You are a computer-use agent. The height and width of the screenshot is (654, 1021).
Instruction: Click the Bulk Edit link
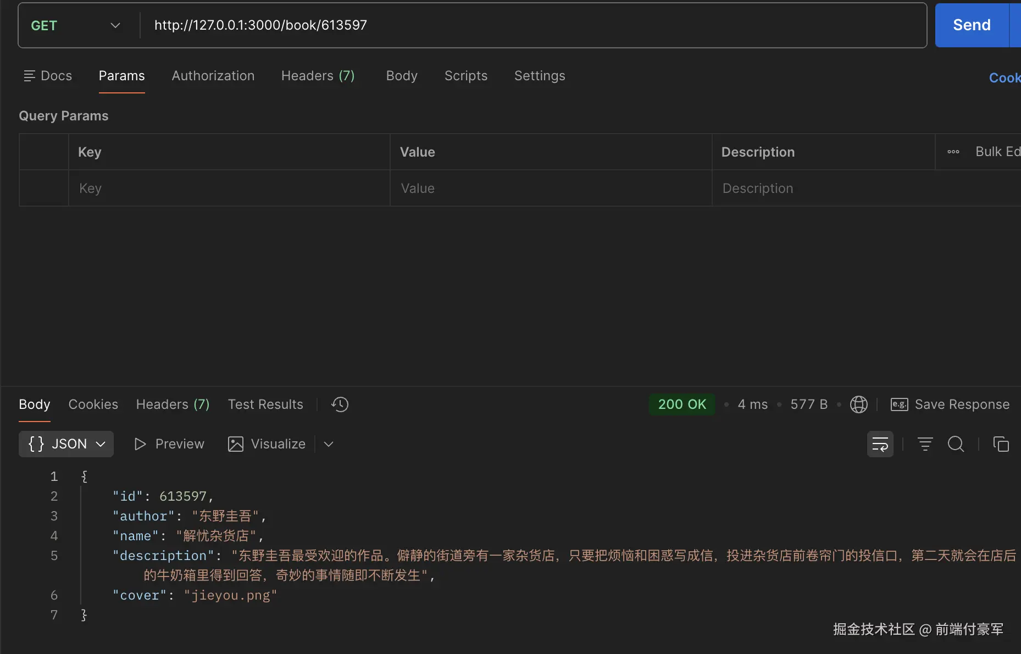(x=998, y=152)
